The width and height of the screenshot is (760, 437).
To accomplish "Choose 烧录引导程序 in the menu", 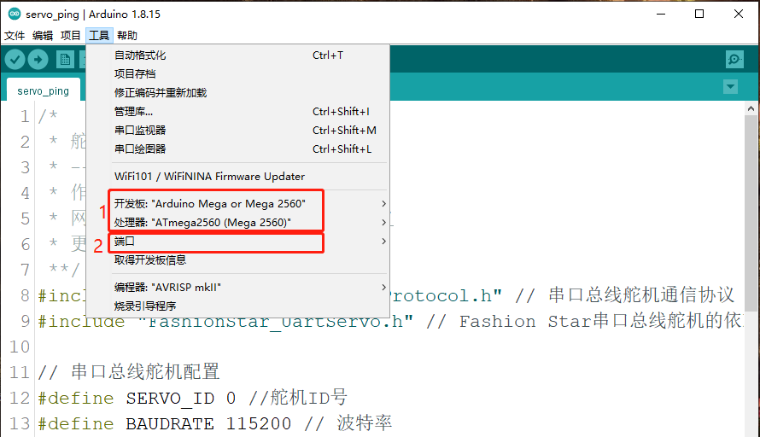I will (x=145, y=306).
